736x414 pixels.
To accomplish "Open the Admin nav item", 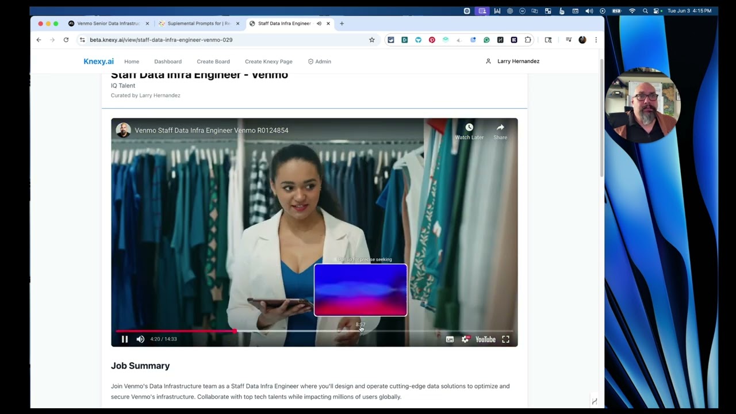I will [x=320, y=62].
